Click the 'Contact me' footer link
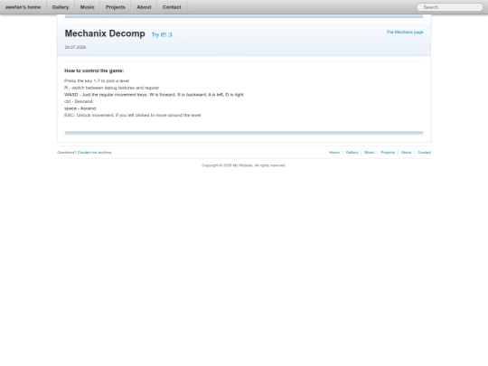 pyautogui.click(x=87, y=152)
